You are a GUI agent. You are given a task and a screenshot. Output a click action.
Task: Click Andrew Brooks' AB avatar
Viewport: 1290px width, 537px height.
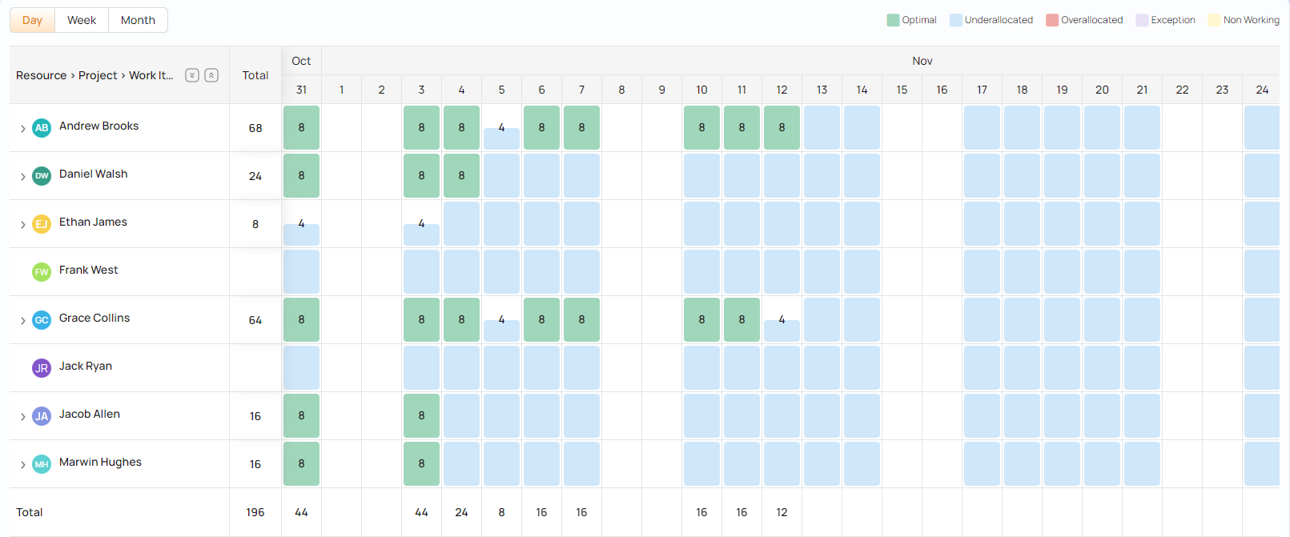click(42, 128)
